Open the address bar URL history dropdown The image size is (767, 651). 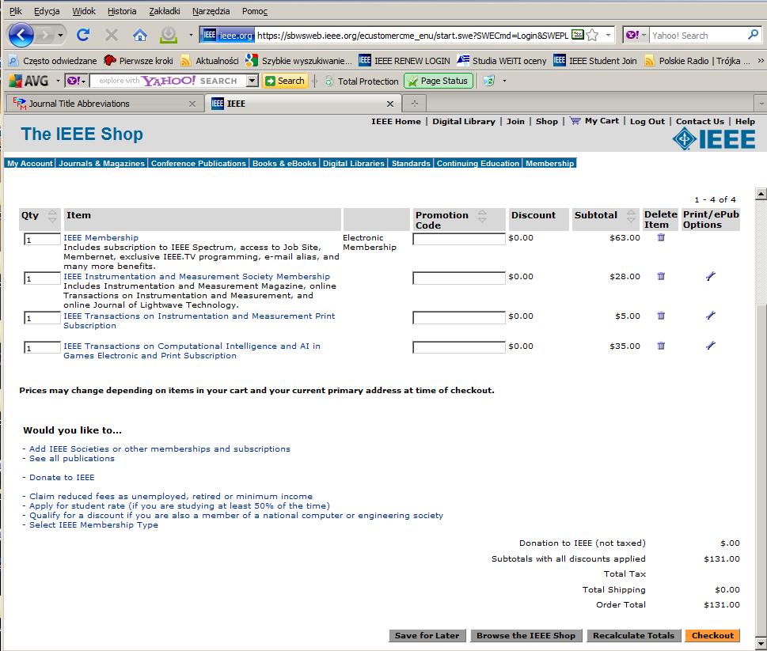[608, 35]
